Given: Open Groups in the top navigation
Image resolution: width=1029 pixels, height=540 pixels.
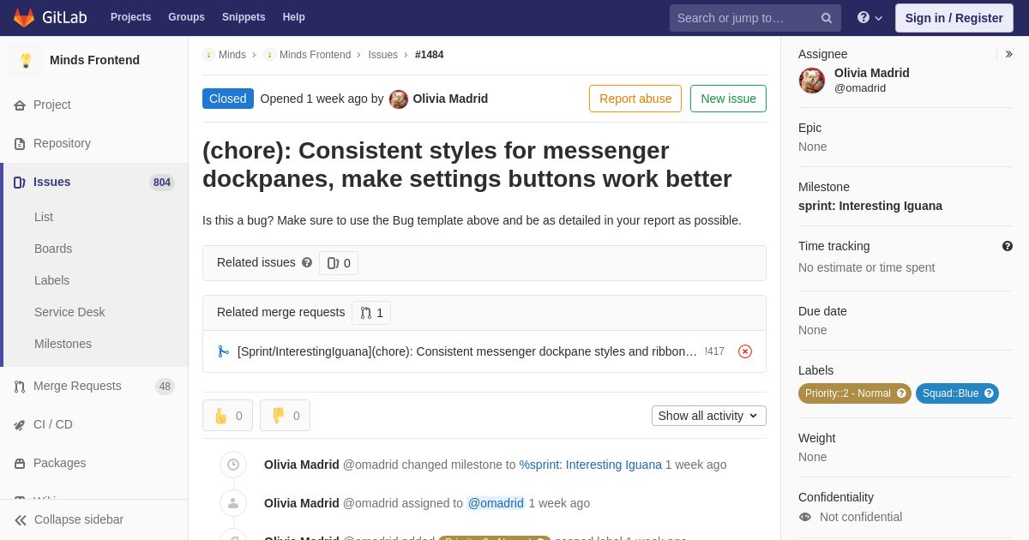Looking at the screenshot, I should tap(186, 17).
